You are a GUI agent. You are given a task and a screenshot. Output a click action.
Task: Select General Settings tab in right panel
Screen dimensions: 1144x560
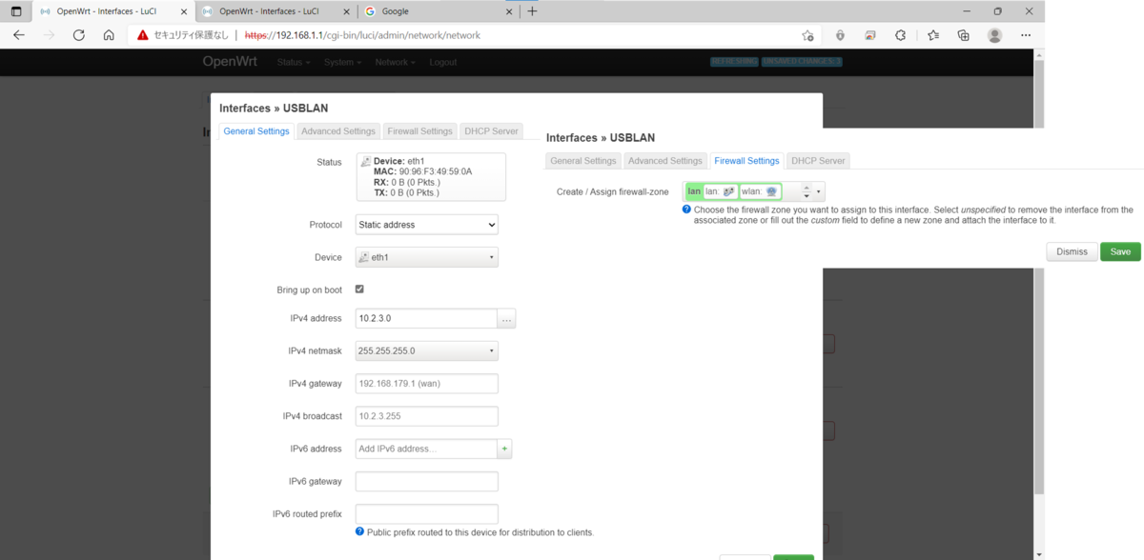pos(583,161)
